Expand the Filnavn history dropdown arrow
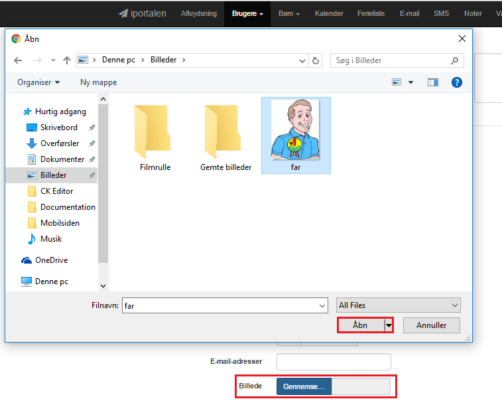502x405 pixels. 322,305
